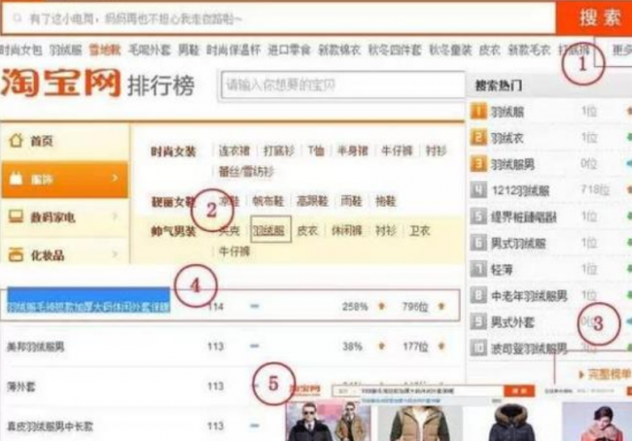632x441 pixels.
Task: Expand the 服饰 menu with its chevron
Action: (115, 178)
